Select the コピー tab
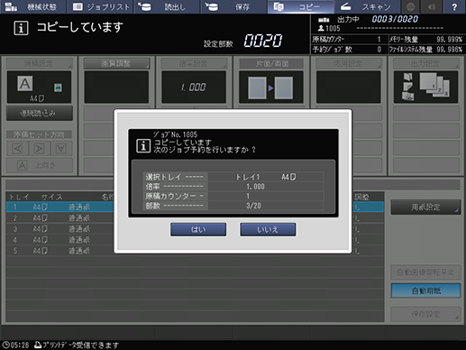The width and height of the screenshot is (466, 350). click(300, 6)
